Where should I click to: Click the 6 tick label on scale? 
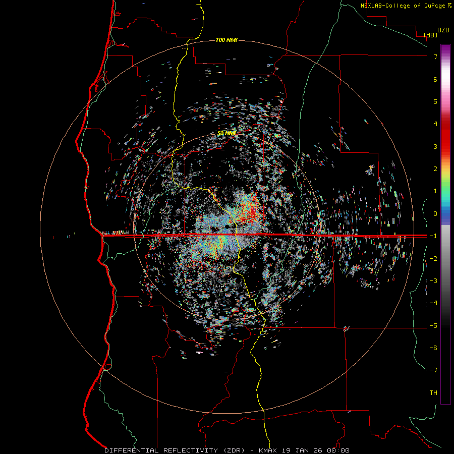tap(435, 79)
